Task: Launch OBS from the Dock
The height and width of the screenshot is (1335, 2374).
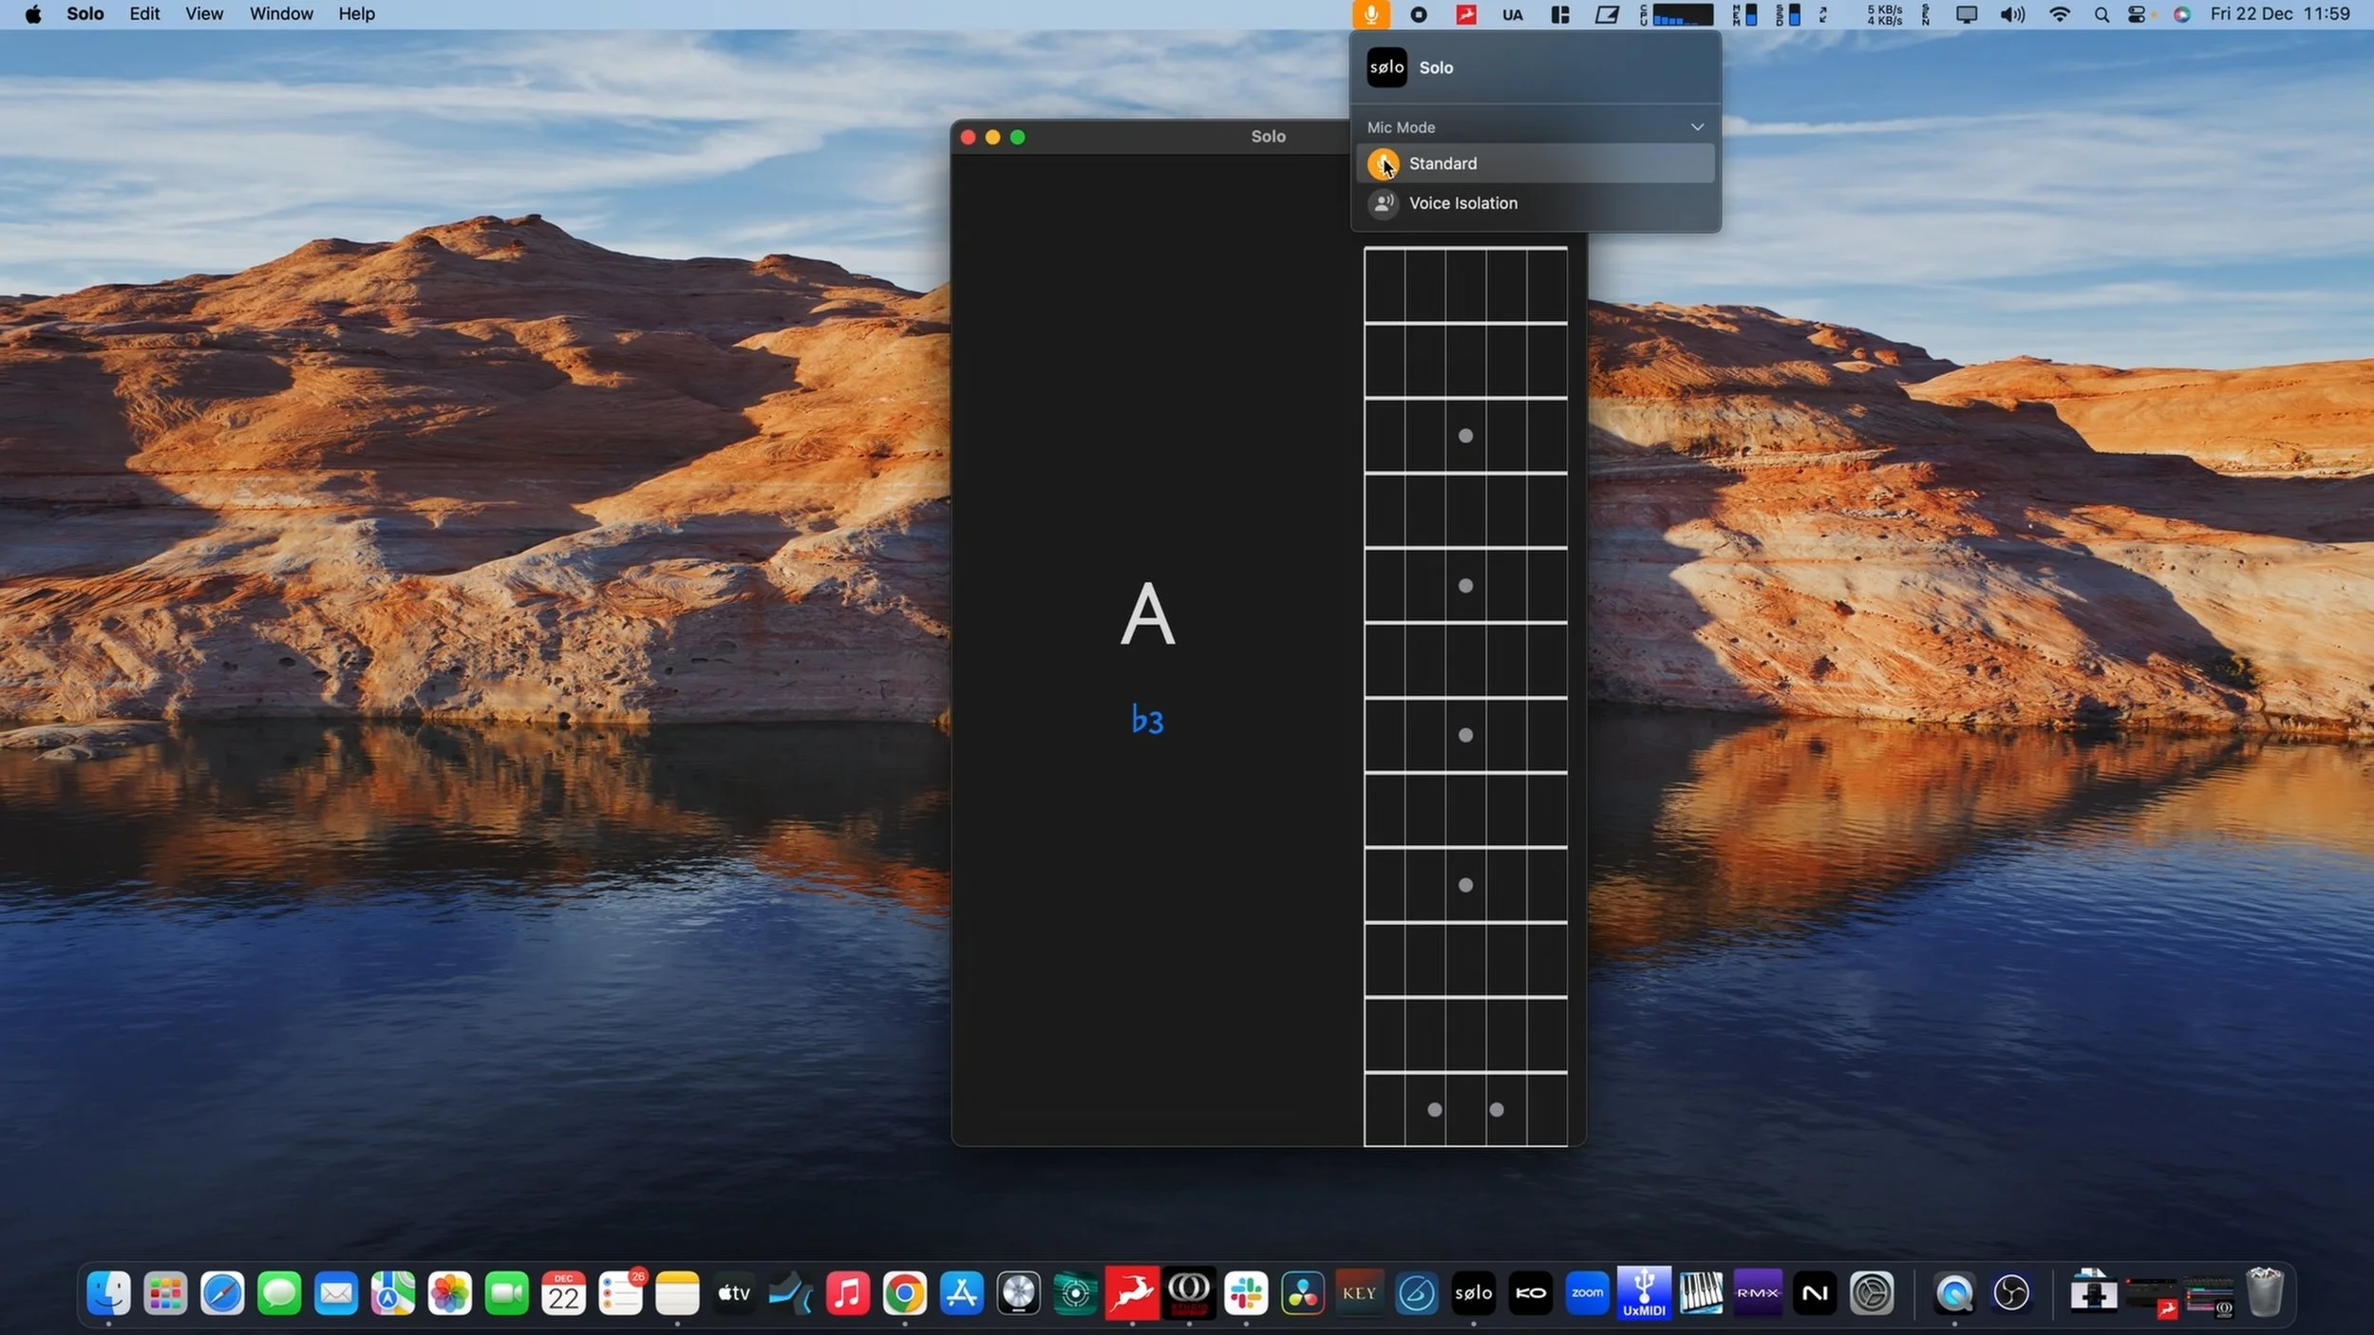Action: coord(2010,1293)
